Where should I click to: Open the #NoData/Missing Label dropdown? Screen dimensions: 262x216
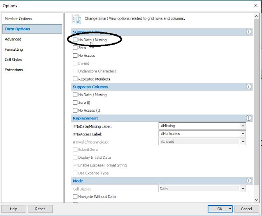(x=243, y=126)
